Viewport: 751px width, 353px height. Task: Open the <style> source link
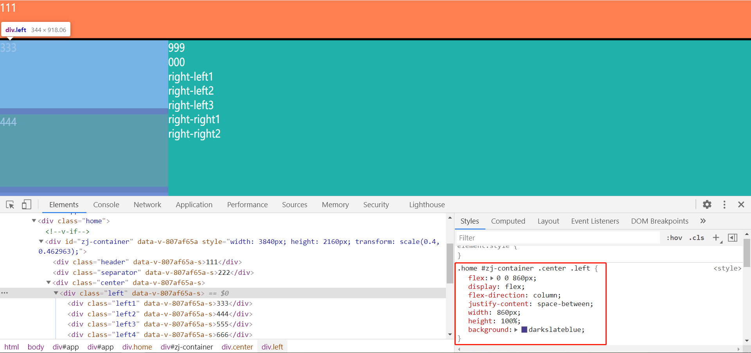[x=727, y=268]
